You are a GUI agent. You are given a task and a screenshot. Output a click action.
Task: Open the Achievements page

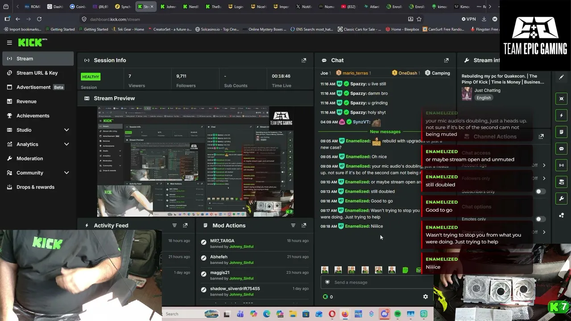pos(38,115)
